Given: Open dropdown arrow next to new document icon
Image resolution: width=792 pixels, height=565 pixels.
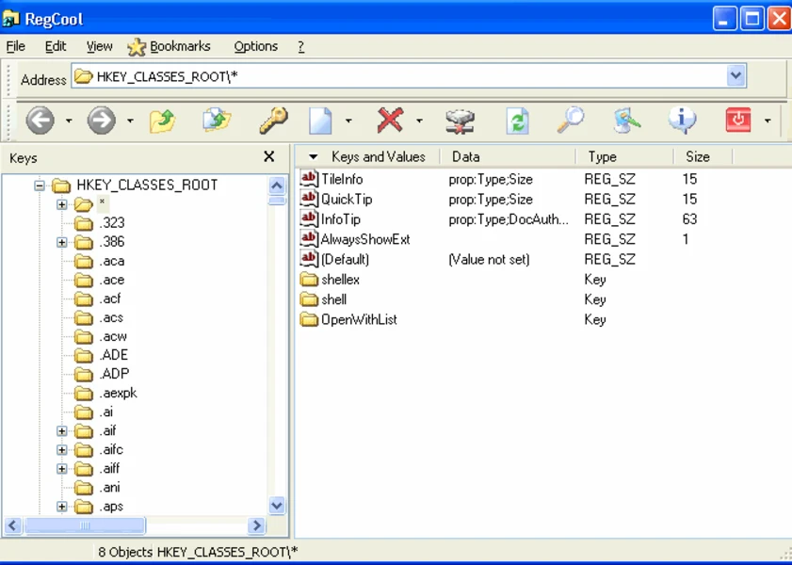Looking at the screenshot, I should (348, 121).
